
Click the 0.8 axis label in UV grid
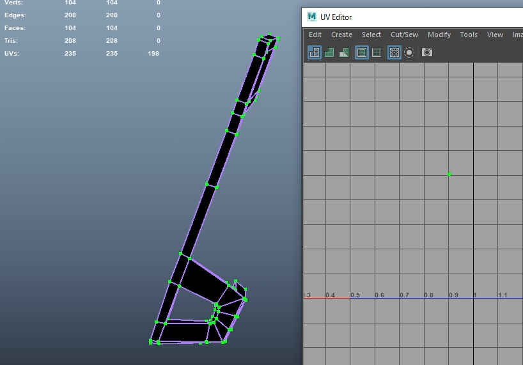[x=428, y=295]
